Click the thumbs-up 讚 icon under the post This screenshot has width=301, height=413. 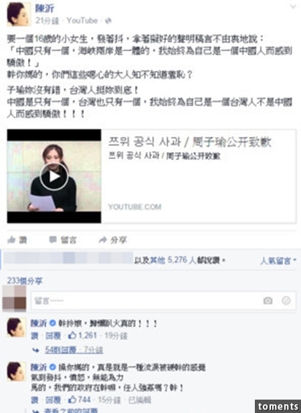click(11, 240)
